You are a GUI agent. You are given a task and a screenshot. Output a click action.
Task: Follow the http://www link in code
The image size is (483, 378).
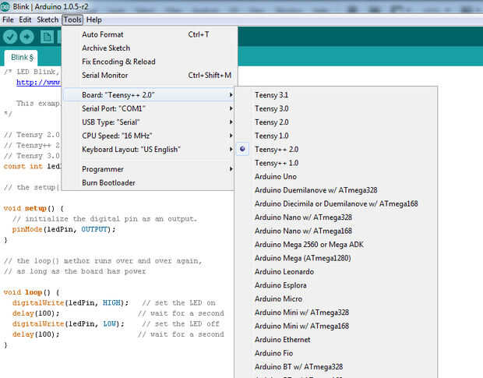(x=38, y=83)
